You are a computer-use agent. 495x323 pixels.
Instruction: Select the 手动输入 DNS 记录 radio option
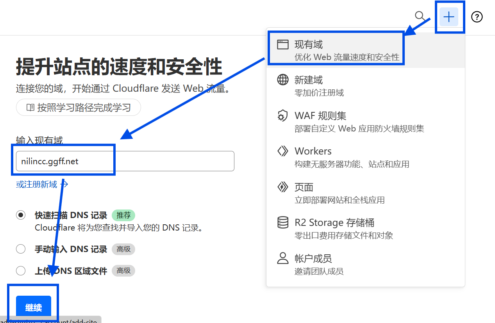(21, 249)
